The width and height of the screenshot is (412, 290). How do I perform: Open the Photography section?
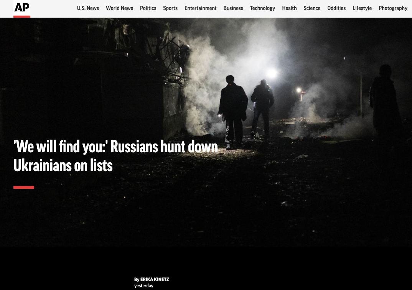click(x=393, y=8)
